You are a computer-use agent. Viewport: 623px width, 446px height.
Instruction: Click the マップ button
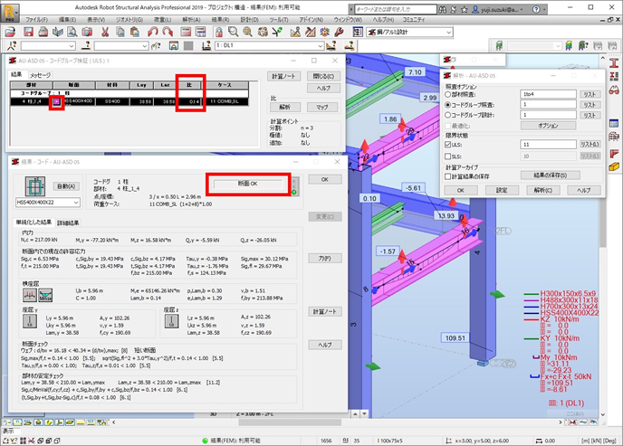click(321, 107)
